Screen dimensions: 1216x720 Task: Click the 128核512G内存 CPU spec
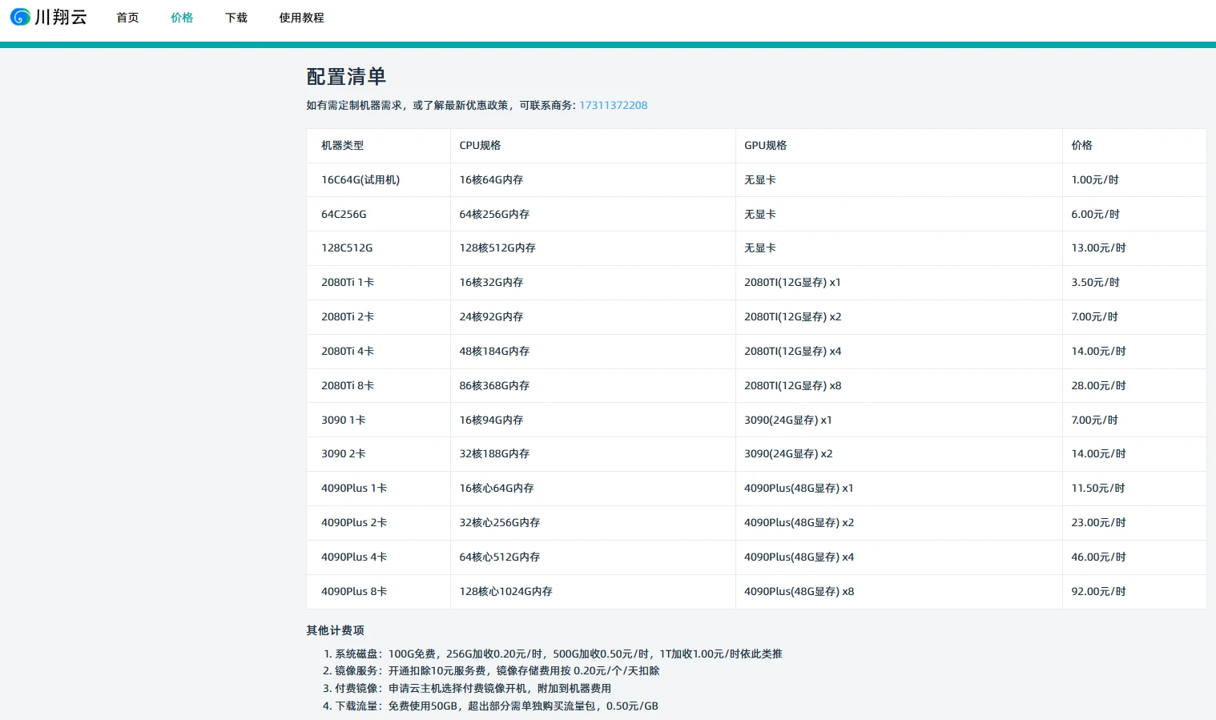(497, 247)
